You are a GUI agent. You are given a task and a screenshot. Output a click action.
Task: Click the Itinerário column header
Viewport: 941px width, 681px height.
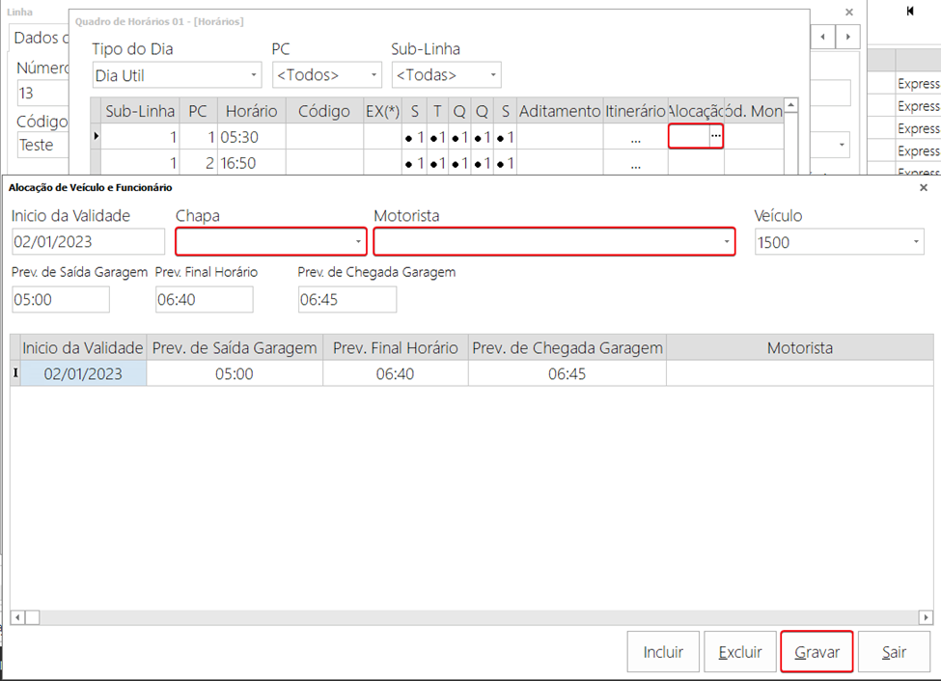click(635, 111)
